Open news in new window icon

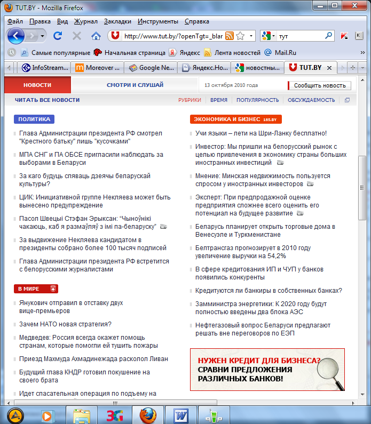click(x=347, y=100)
